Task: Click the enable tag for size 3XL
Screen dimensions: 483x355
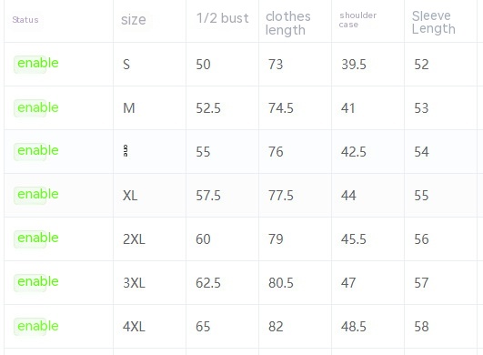Action: pyautogui.click(x=36, y=282)
